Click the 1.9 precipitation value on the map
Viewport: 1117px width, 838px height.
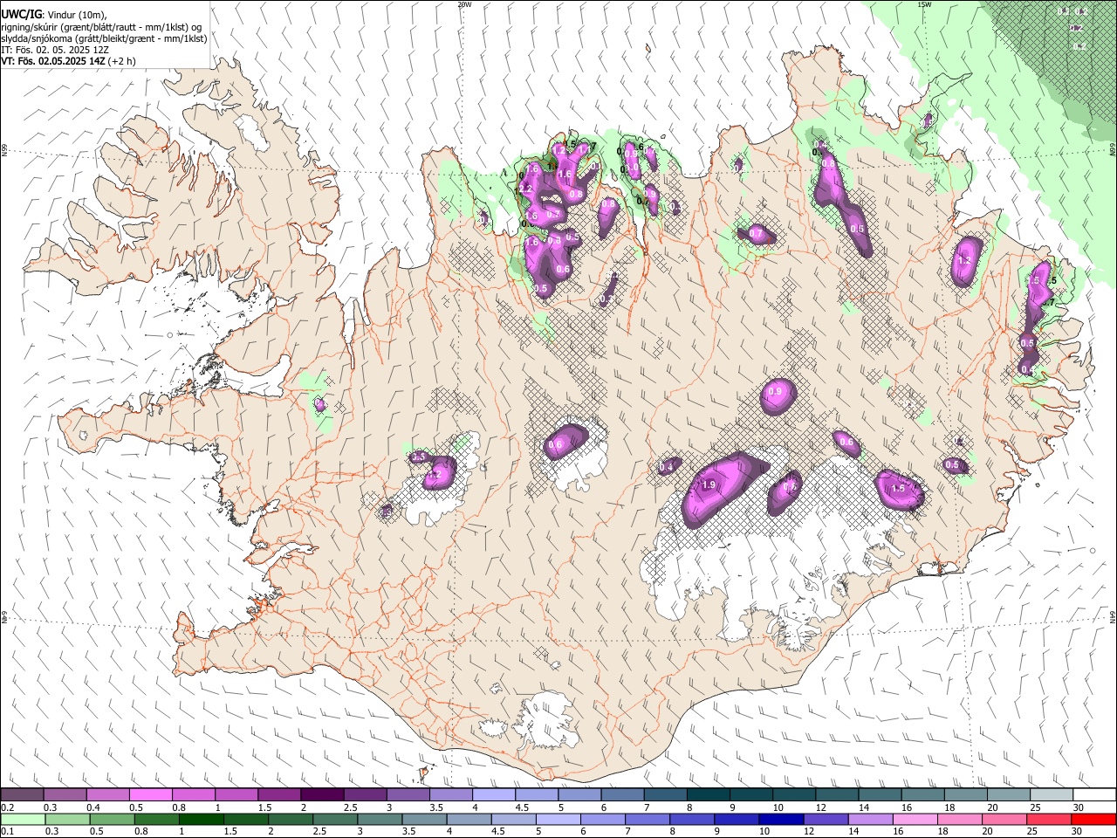[709, 484]
